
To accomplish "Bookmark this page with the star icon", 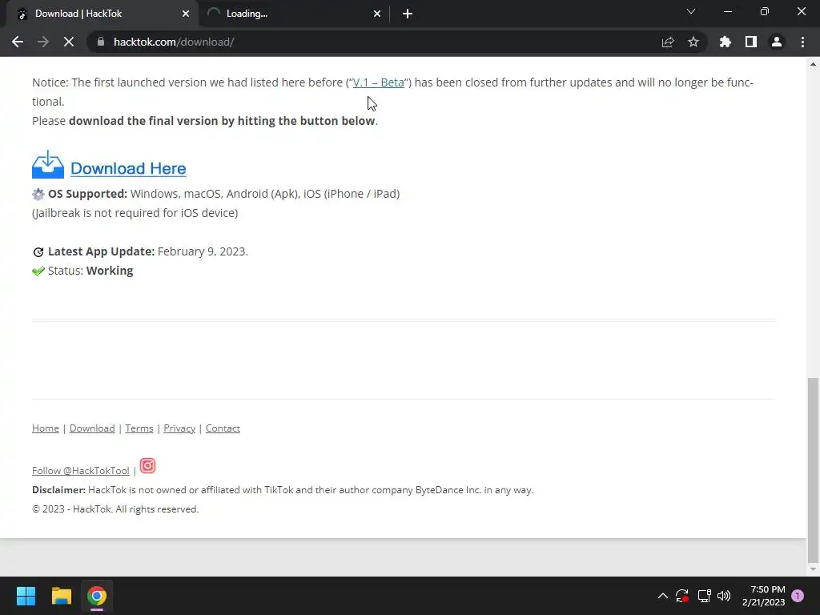I will [x=693, y=42].
